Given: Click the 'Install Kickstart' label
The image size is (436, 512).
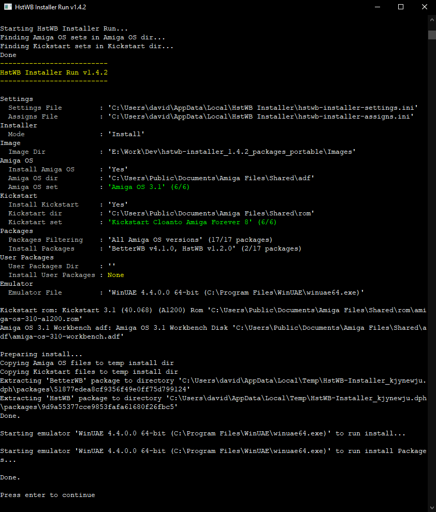Looking at the screenshot, I should click(x=43, y=204).
